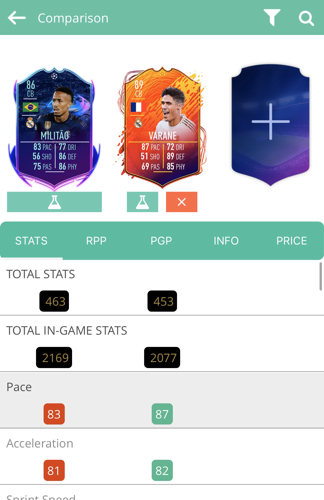Click the stats list scrollbar
The image size is (324, 500).
pos(321,276)
